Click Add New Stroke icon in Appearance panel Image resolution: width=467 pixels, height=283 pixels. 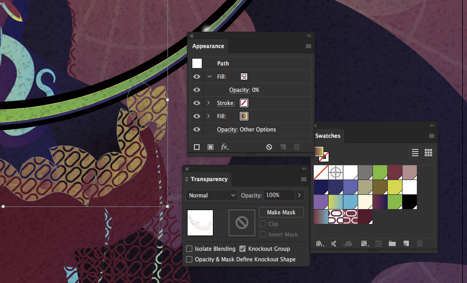(x=197, y=147)
